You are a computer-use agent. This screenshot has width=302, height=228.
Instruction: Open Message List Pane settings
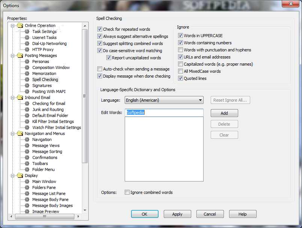point(49,193)
